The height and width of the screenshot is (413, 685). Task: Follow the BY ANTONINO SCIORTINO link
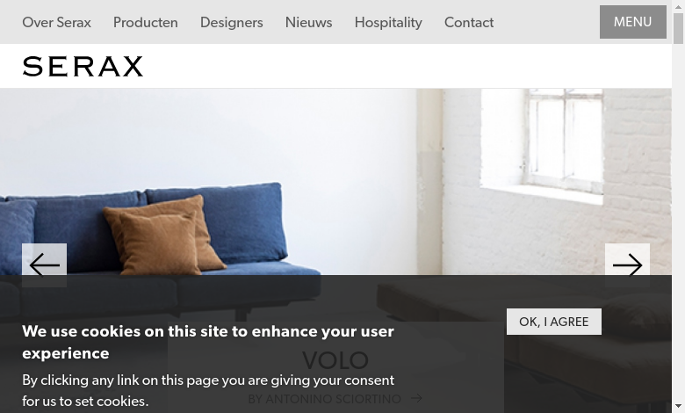point(324,399)
